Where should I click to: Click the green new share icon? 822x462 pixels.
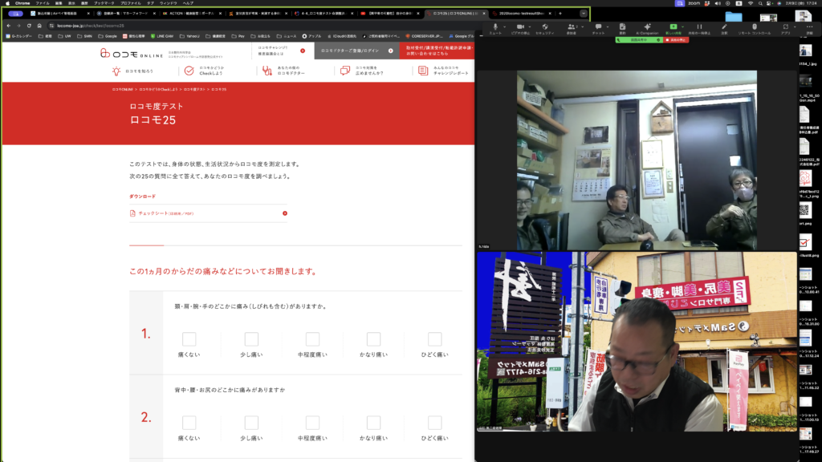tap(673, 26)
